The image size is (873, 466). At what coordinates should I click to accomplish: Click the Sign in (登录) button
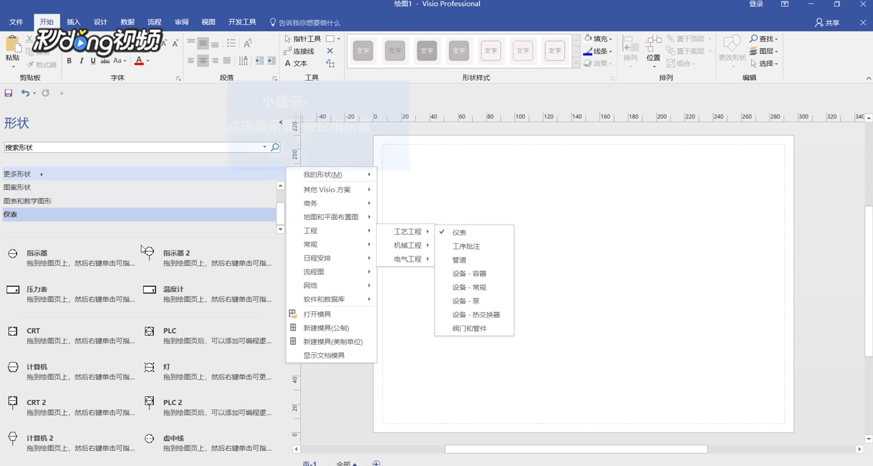click(756, 4)
